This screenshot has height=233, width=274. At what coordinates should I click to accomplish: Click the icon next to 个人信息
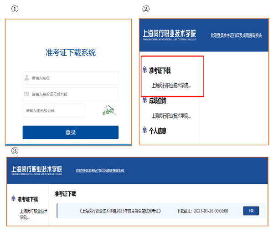pos(145,131)
